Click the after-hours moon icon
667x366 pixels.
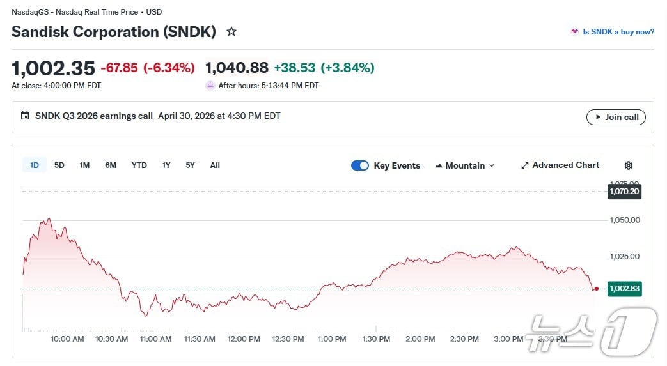210,85
